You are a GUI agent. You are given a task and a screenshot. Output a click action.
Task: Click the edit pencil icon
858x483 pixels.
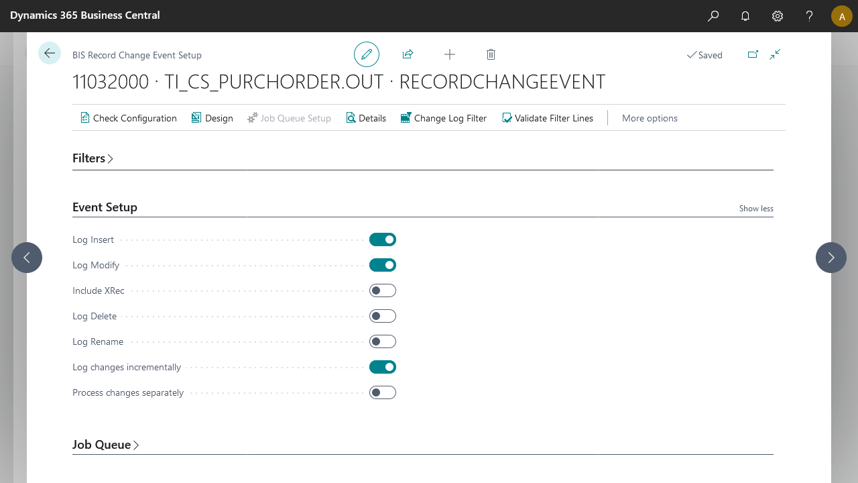367,54
